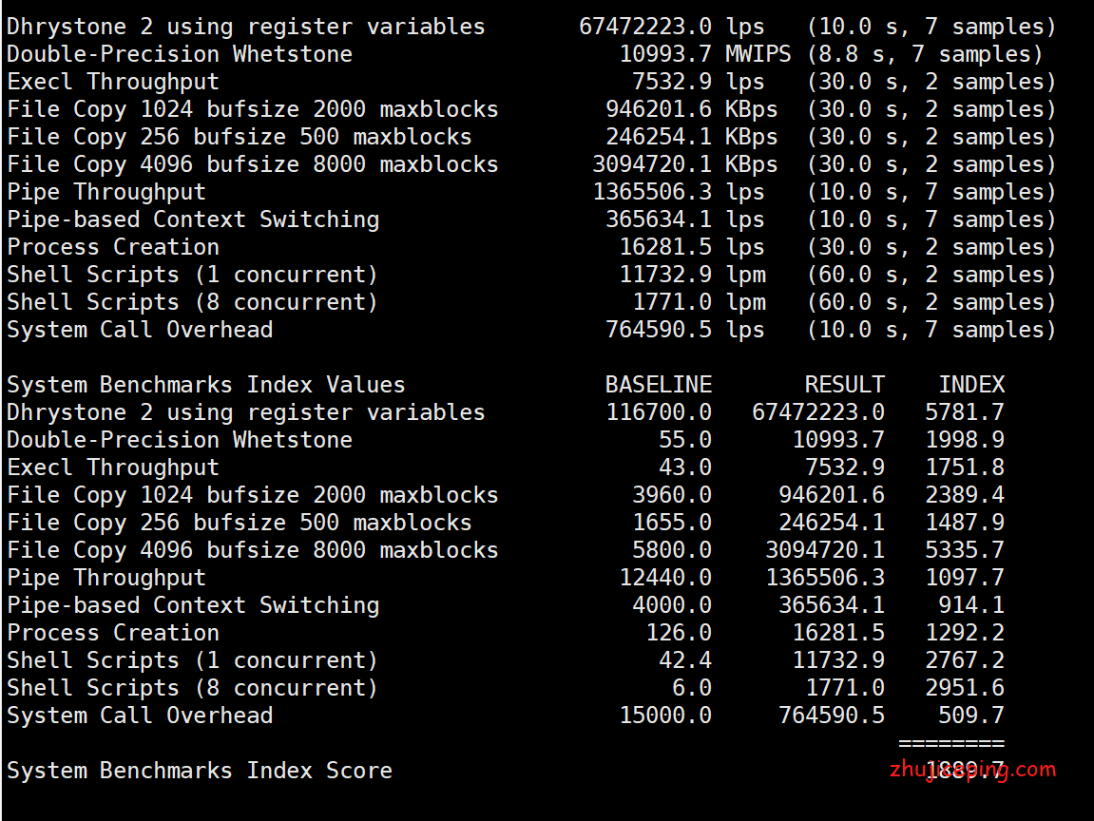Click the RESULT column header

pyautogui.click(x=844, y=385)
